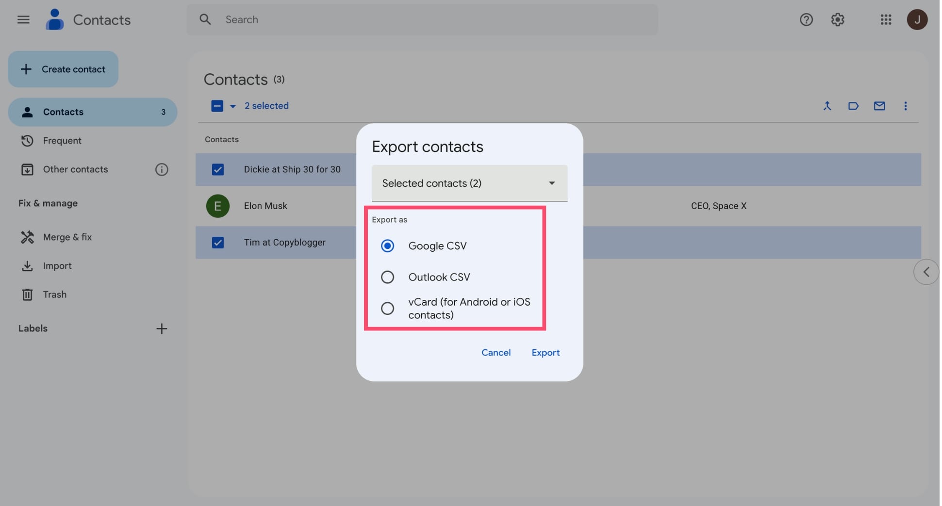
Task: Select the Outlook CSV radio button
Action: pyautogui.click(x=387, y=277)
